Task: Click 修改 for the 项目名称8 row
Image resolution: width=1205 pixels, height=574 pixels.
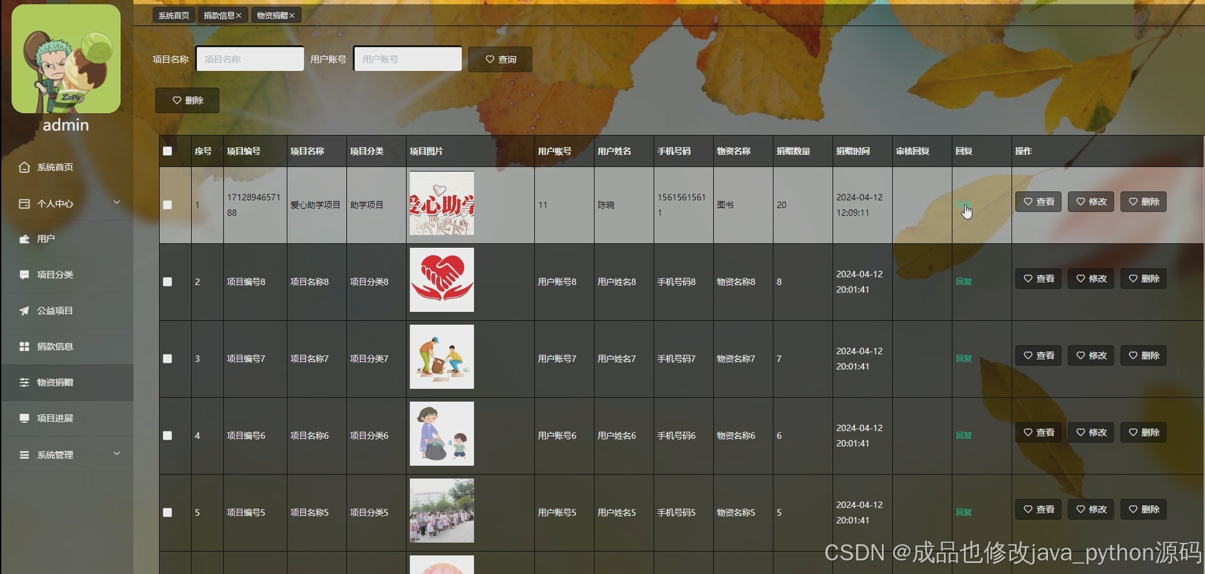Action: pyautogui.click(x=1091, y=278)
